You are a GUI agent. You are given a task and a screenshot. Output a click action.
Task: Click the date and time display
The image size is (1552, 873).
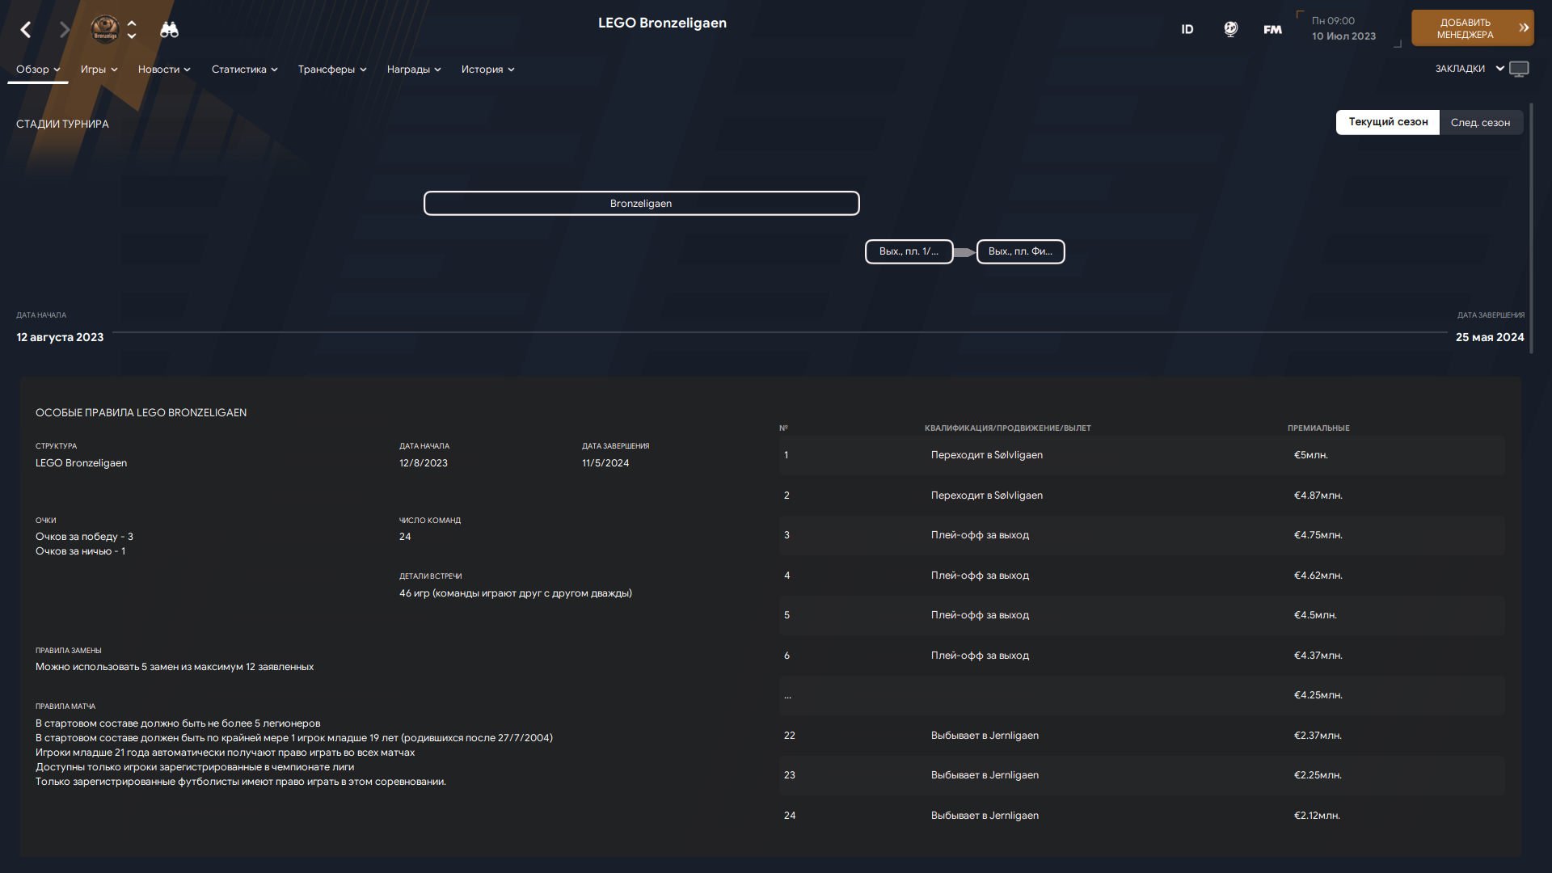[1343, 29]
